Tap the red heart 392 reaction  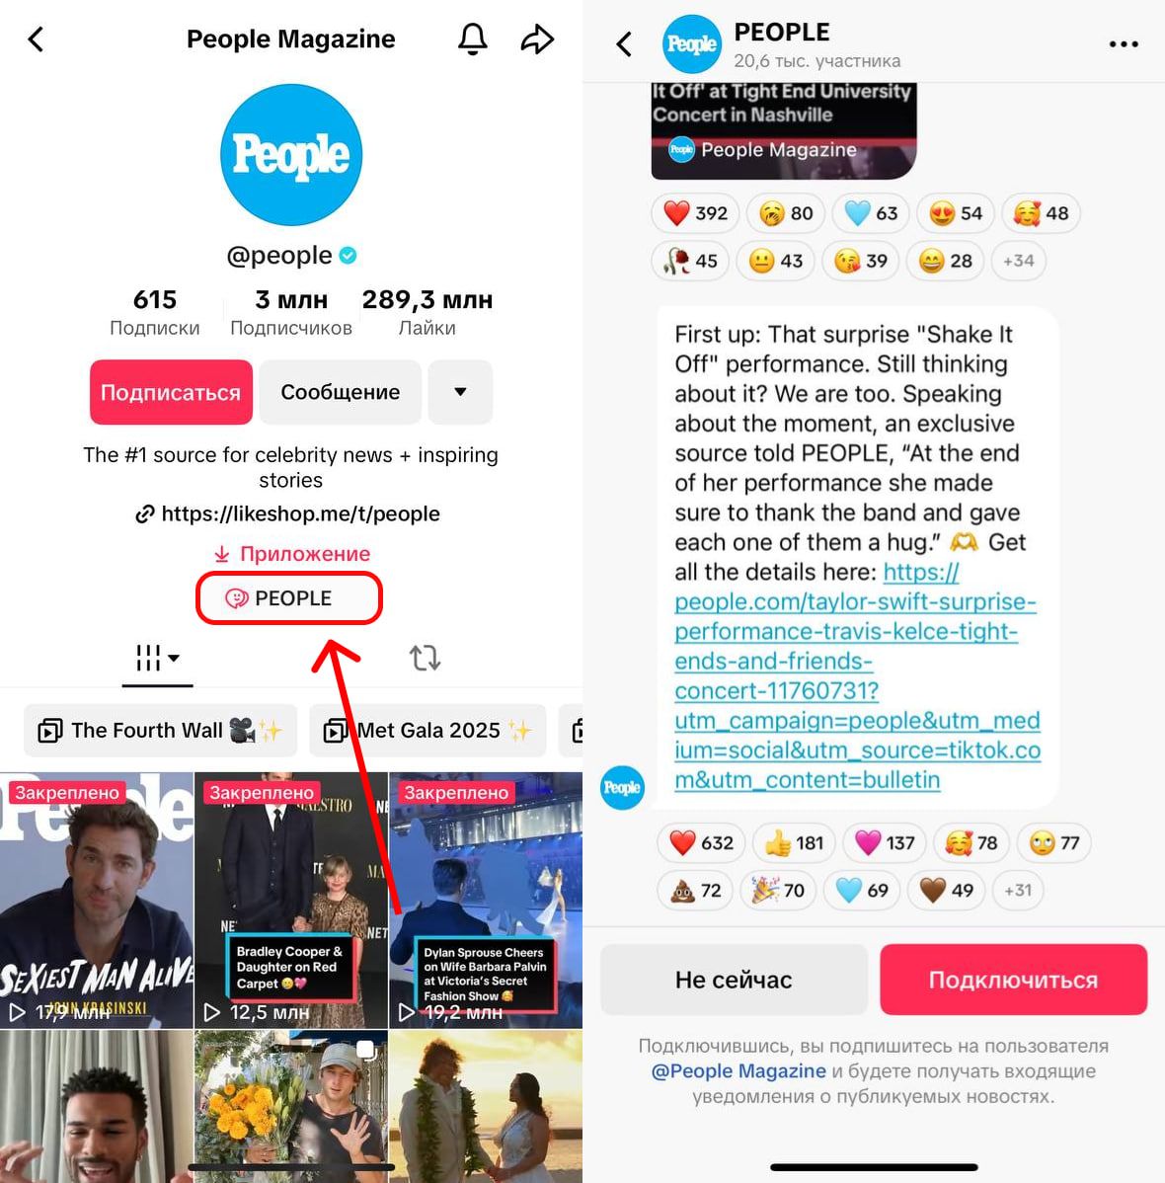[x=695, y=213]
